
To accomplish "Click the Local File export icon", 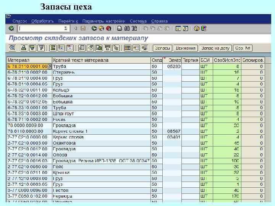I will pyautogui.click(x=99, y=48).
